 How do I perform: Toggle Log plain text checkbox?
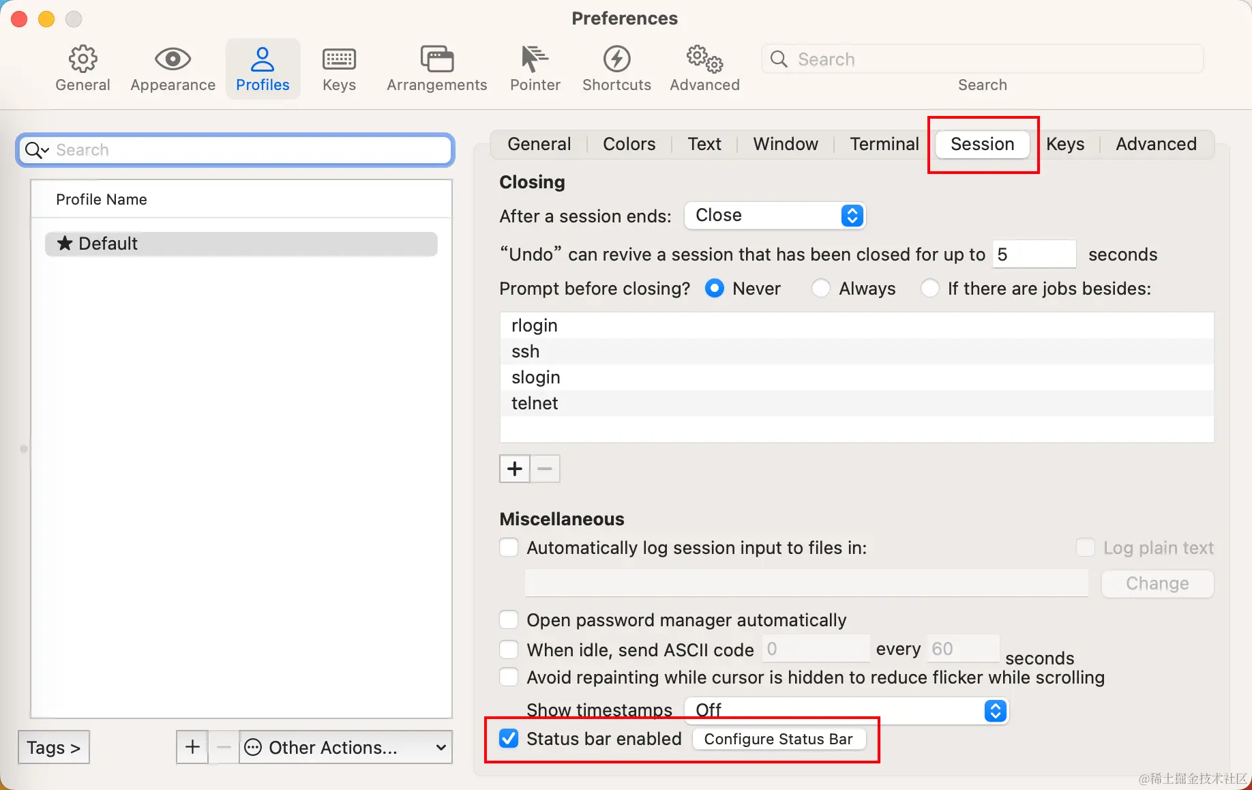(1086, 548)
